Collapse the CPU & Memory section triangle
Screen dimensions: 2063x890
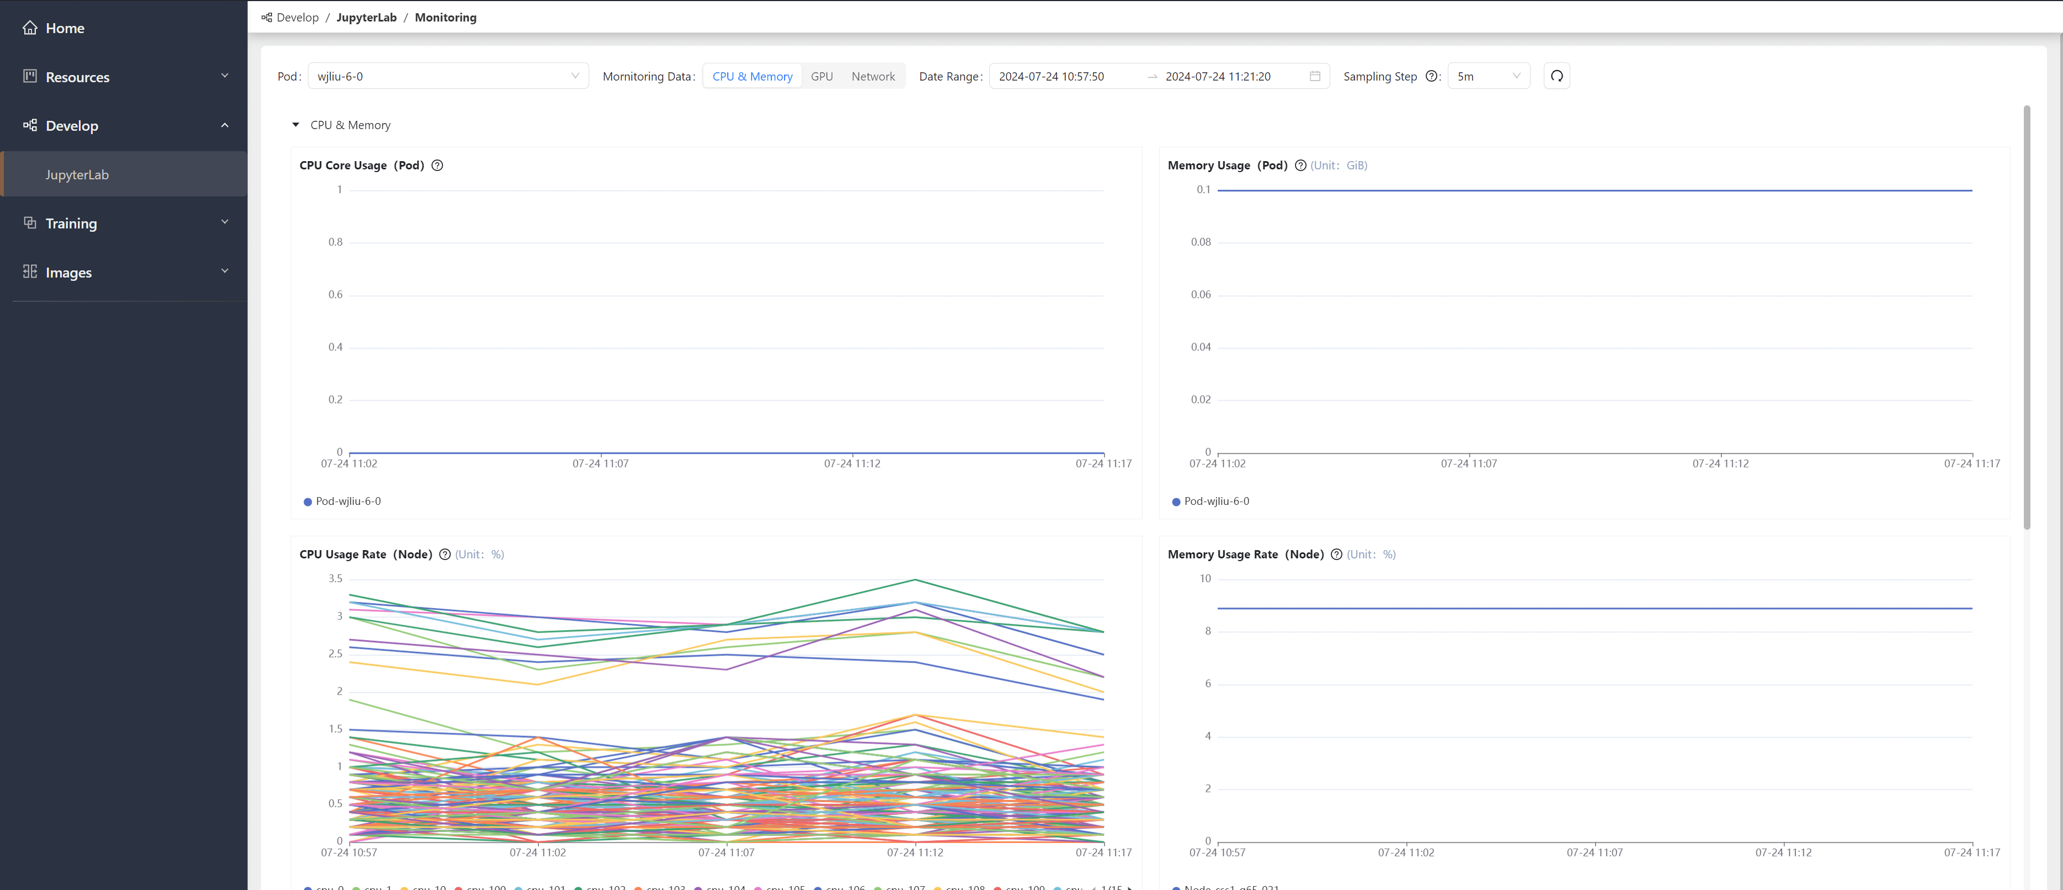pyautogui.click(x=296, y=125)
